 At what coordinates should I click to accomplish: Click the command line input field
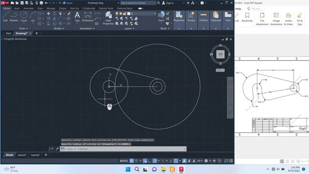123,149
